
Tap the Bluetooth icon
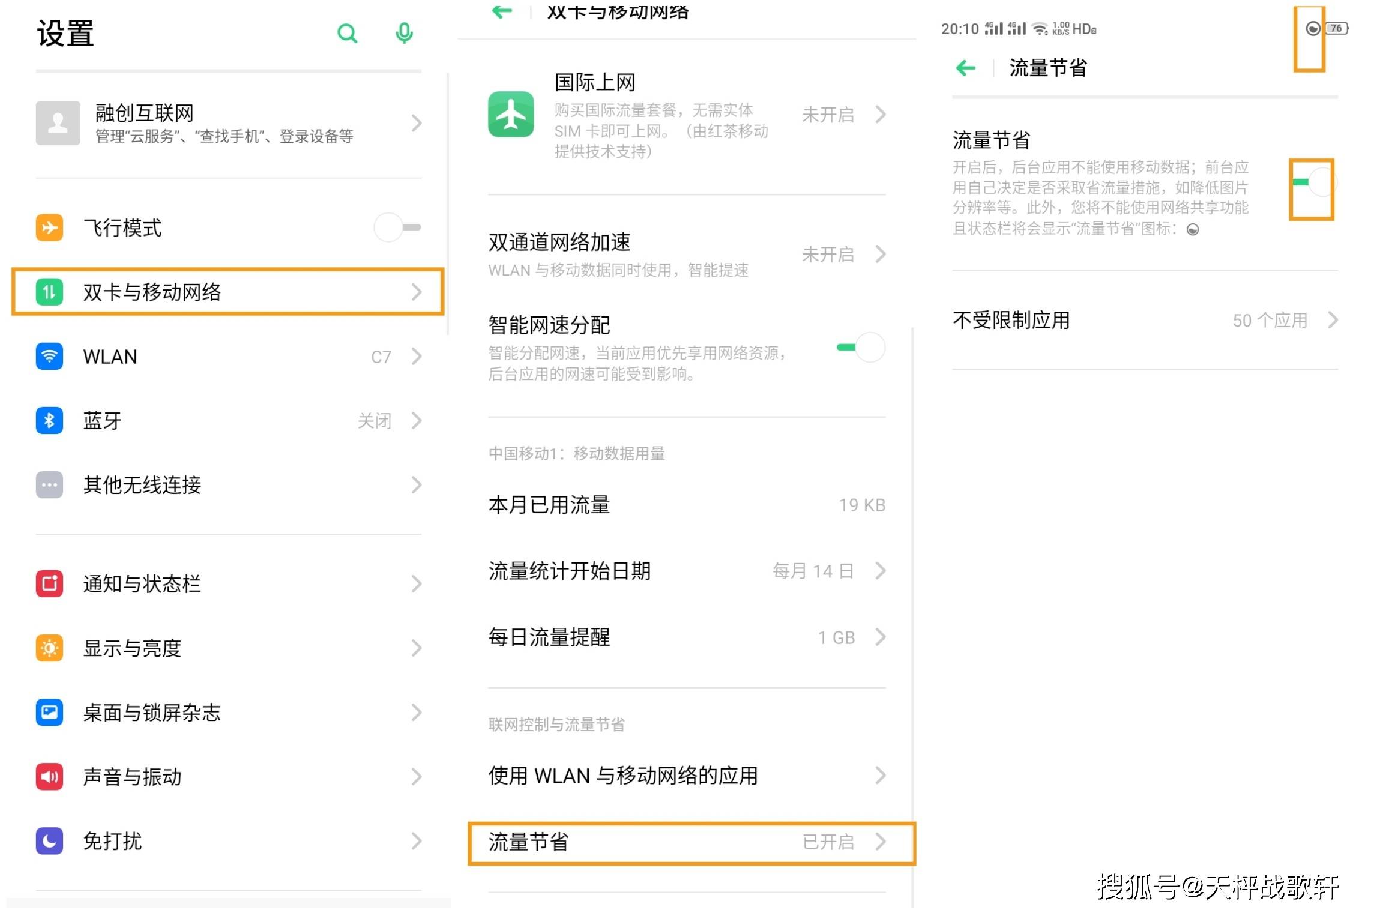tap(49, 420)
